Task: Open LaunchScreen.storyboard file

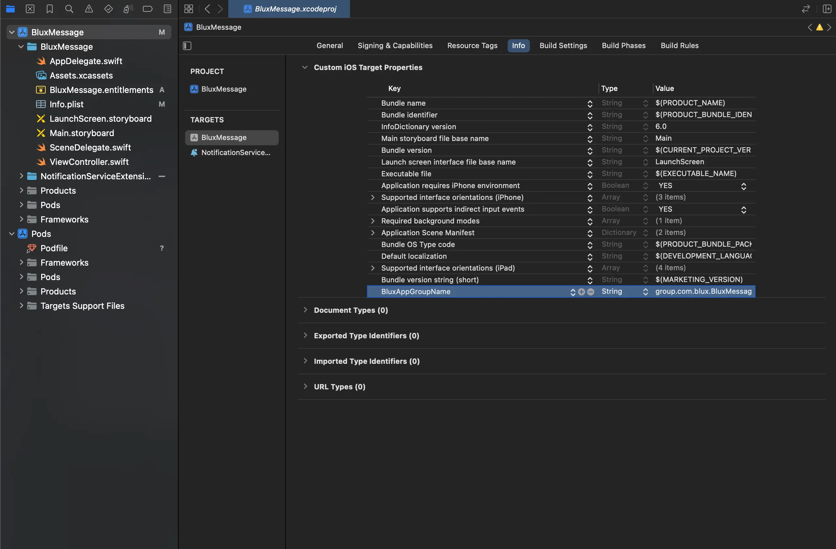Action: (100, 119)
